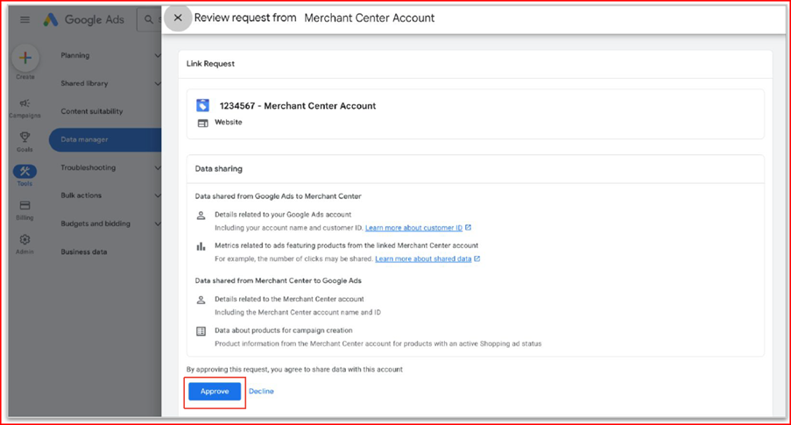Select the Tools wrench icon
The image size is (791, 425).
25,174
